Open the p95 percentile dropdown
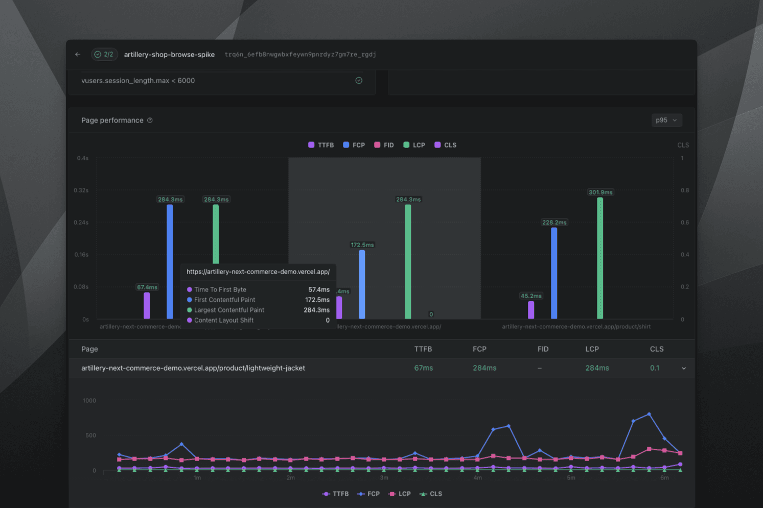The height and width of the screenshot is (508, 763). click(667, 120)
